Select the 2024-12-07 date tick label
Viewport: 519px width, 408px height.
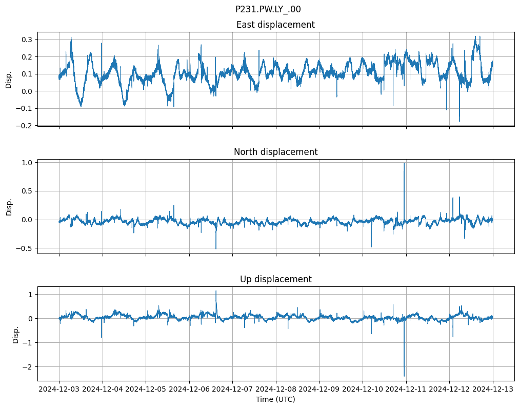pyautogui.click(x=232, y=389)
